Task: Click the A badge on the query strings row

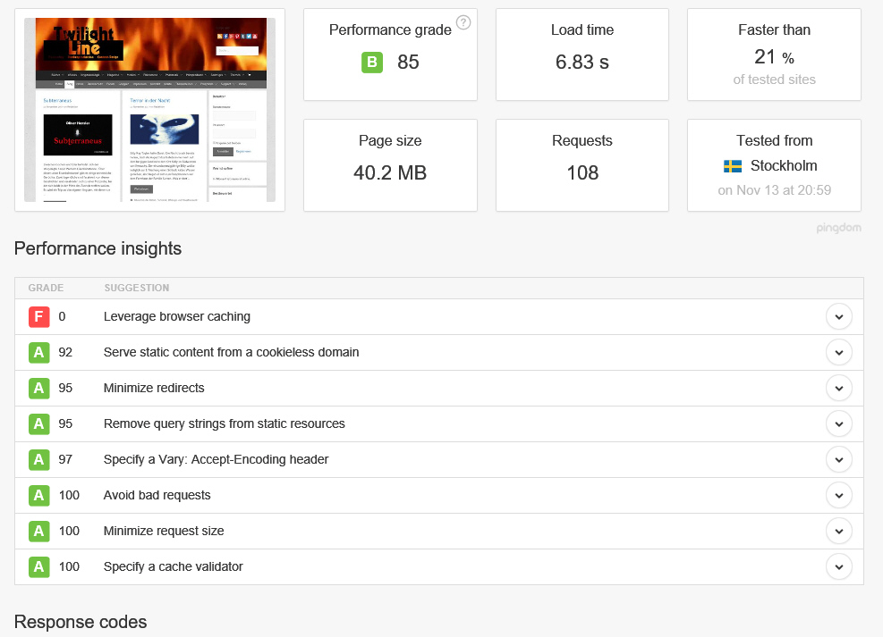Action: tap(38, 423)
